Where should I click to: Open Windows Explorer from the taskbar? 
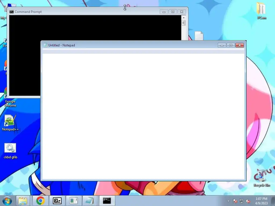tap(23, 201)
